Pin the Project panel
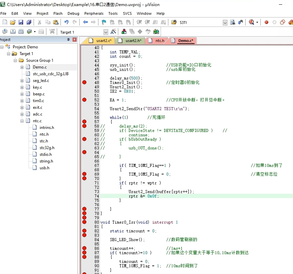 tap(69, 39)
